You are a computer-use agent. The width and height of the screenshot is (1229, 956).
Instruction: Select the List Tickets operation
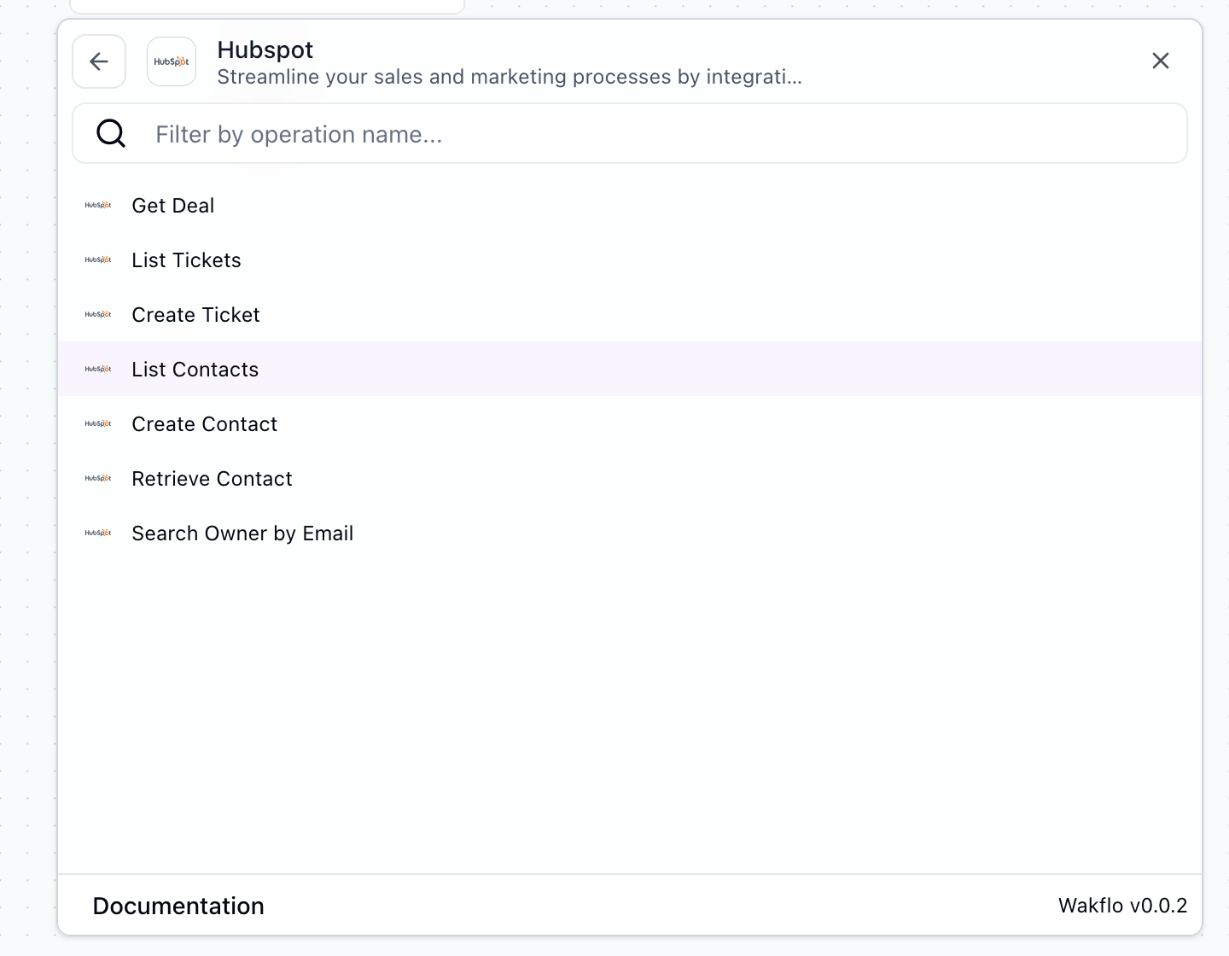186,259
